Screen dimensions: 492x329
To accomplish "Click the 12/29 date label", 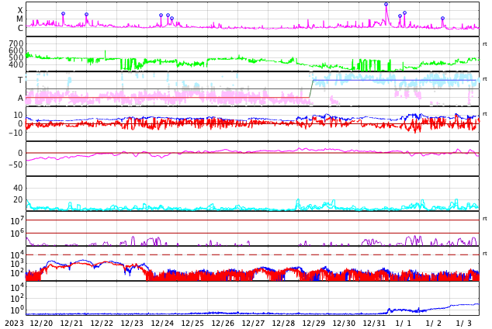I will pyautogui.click(x=314, y=324).
